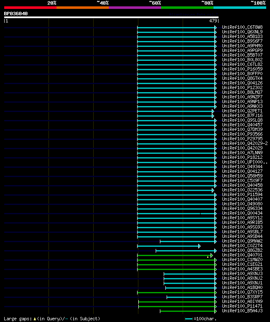Click the UniRef100_Q9MAW2 label

click(242, 241)
